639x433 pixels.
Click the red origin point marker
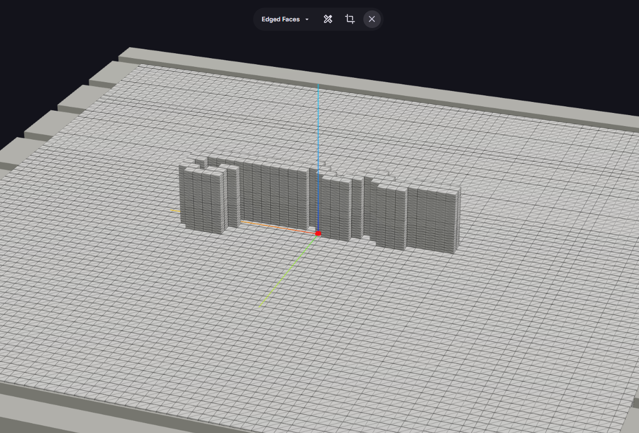pyautogui.click(x=318, y=233)
